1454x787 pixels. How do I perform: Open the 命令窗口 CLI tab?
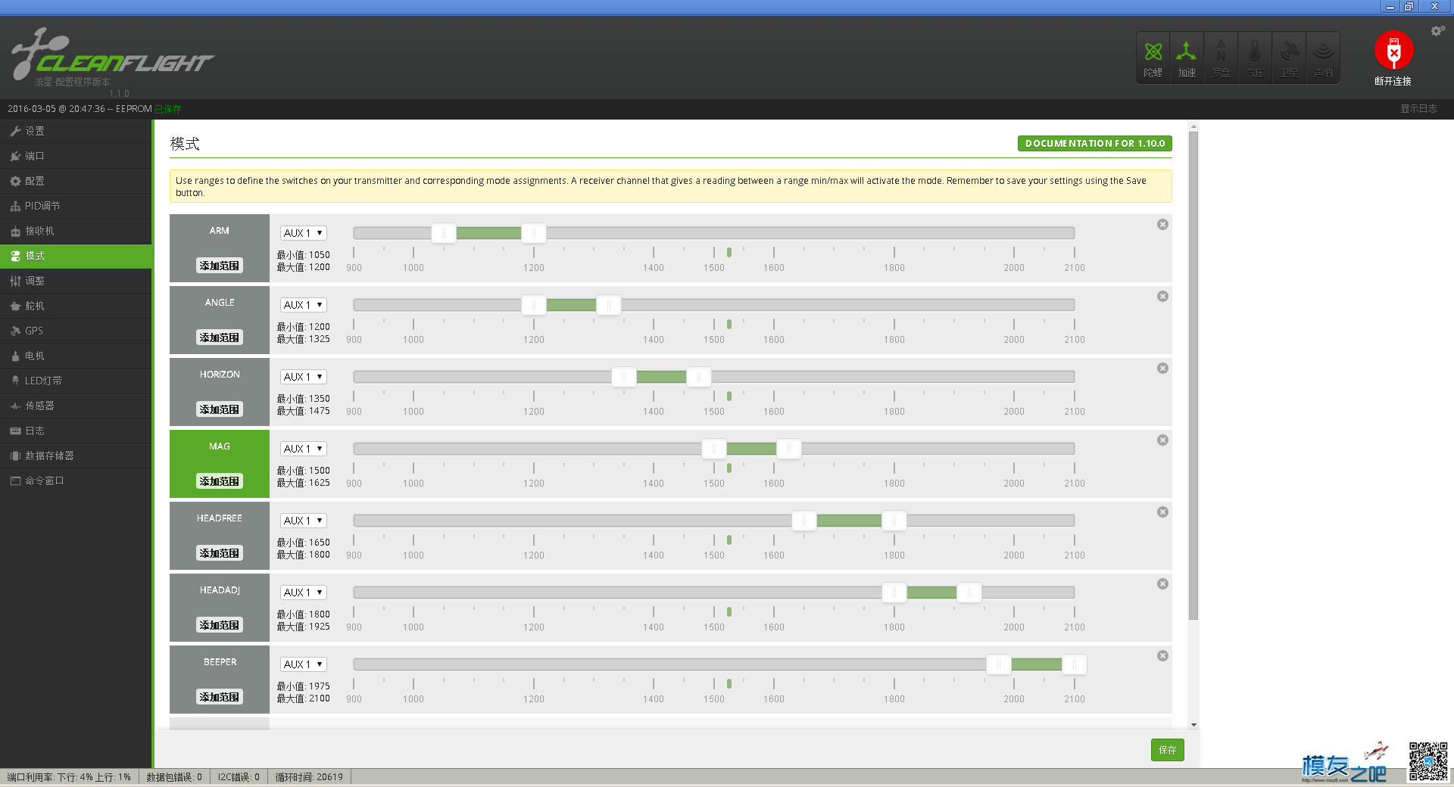[76, 481]
